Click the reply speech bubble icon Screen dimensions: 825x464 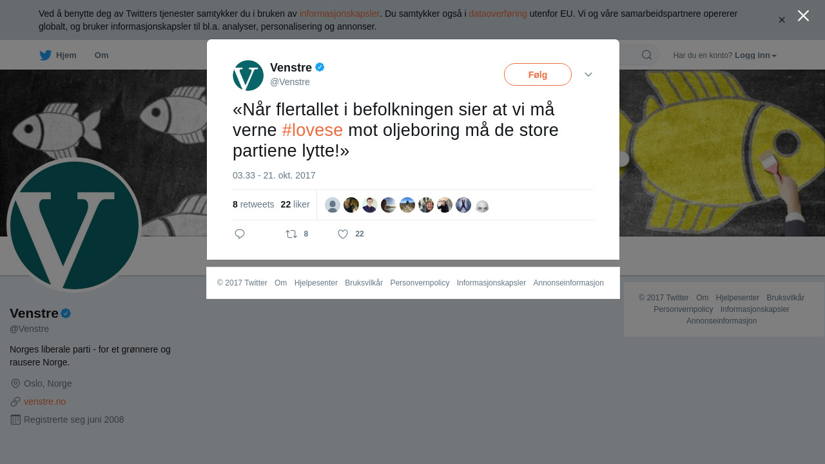(240, 234)
